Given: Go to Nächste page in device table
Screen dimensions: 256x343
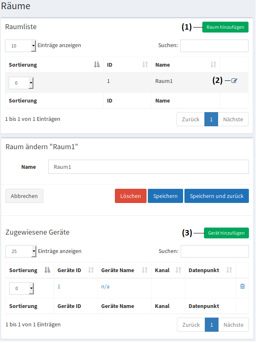Looking at the screenshot, I should 233,325.
